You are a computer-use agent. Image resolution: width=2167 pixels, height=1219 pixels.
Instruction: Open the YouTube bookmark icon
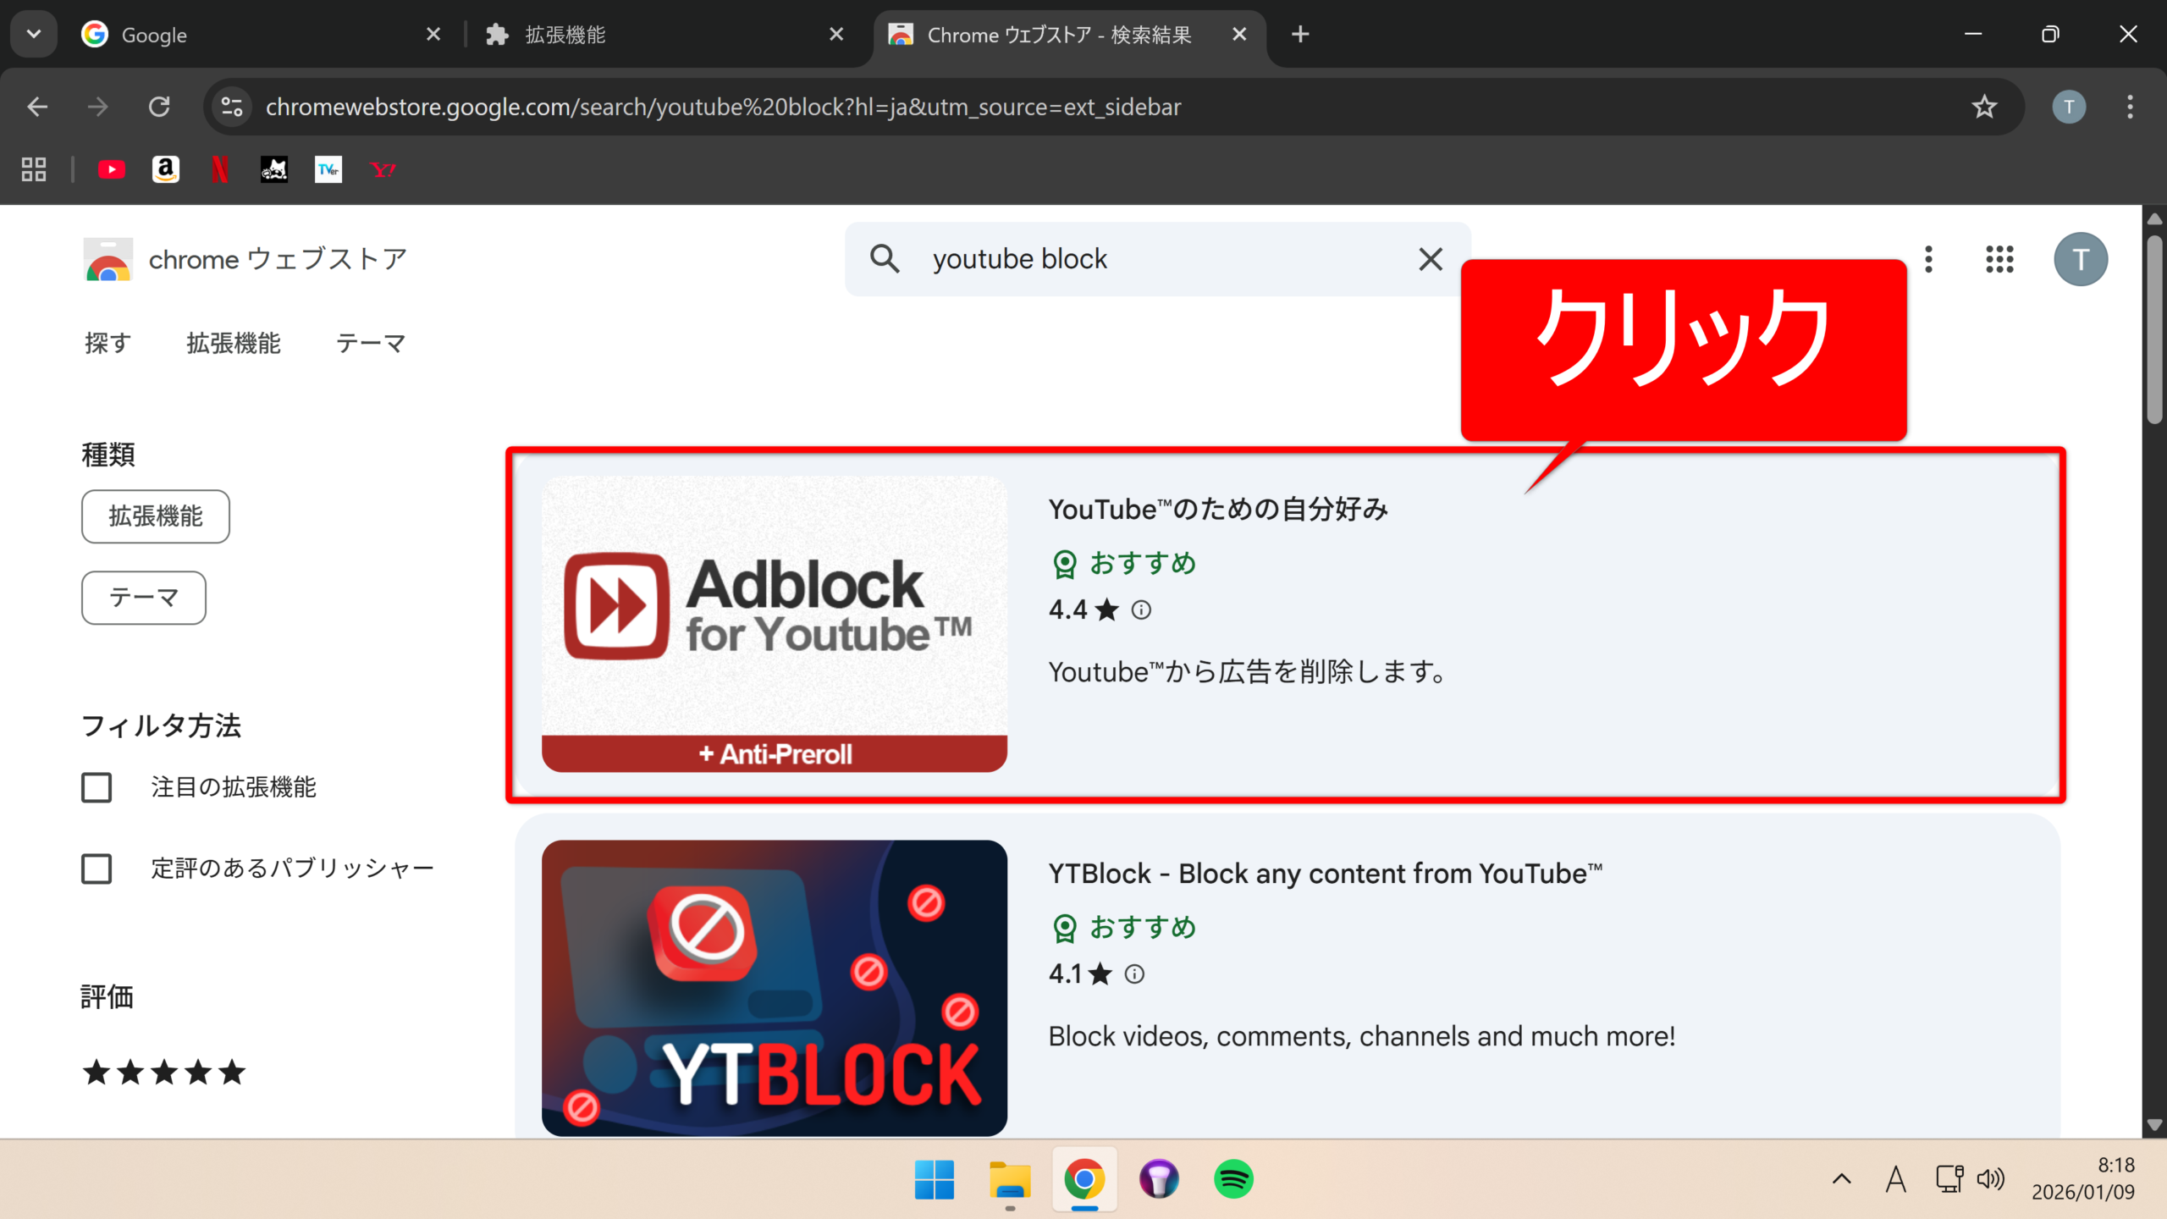pos(111,170)
